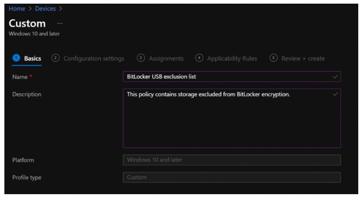Click the step 2 circle icon

tap(56, 58)
